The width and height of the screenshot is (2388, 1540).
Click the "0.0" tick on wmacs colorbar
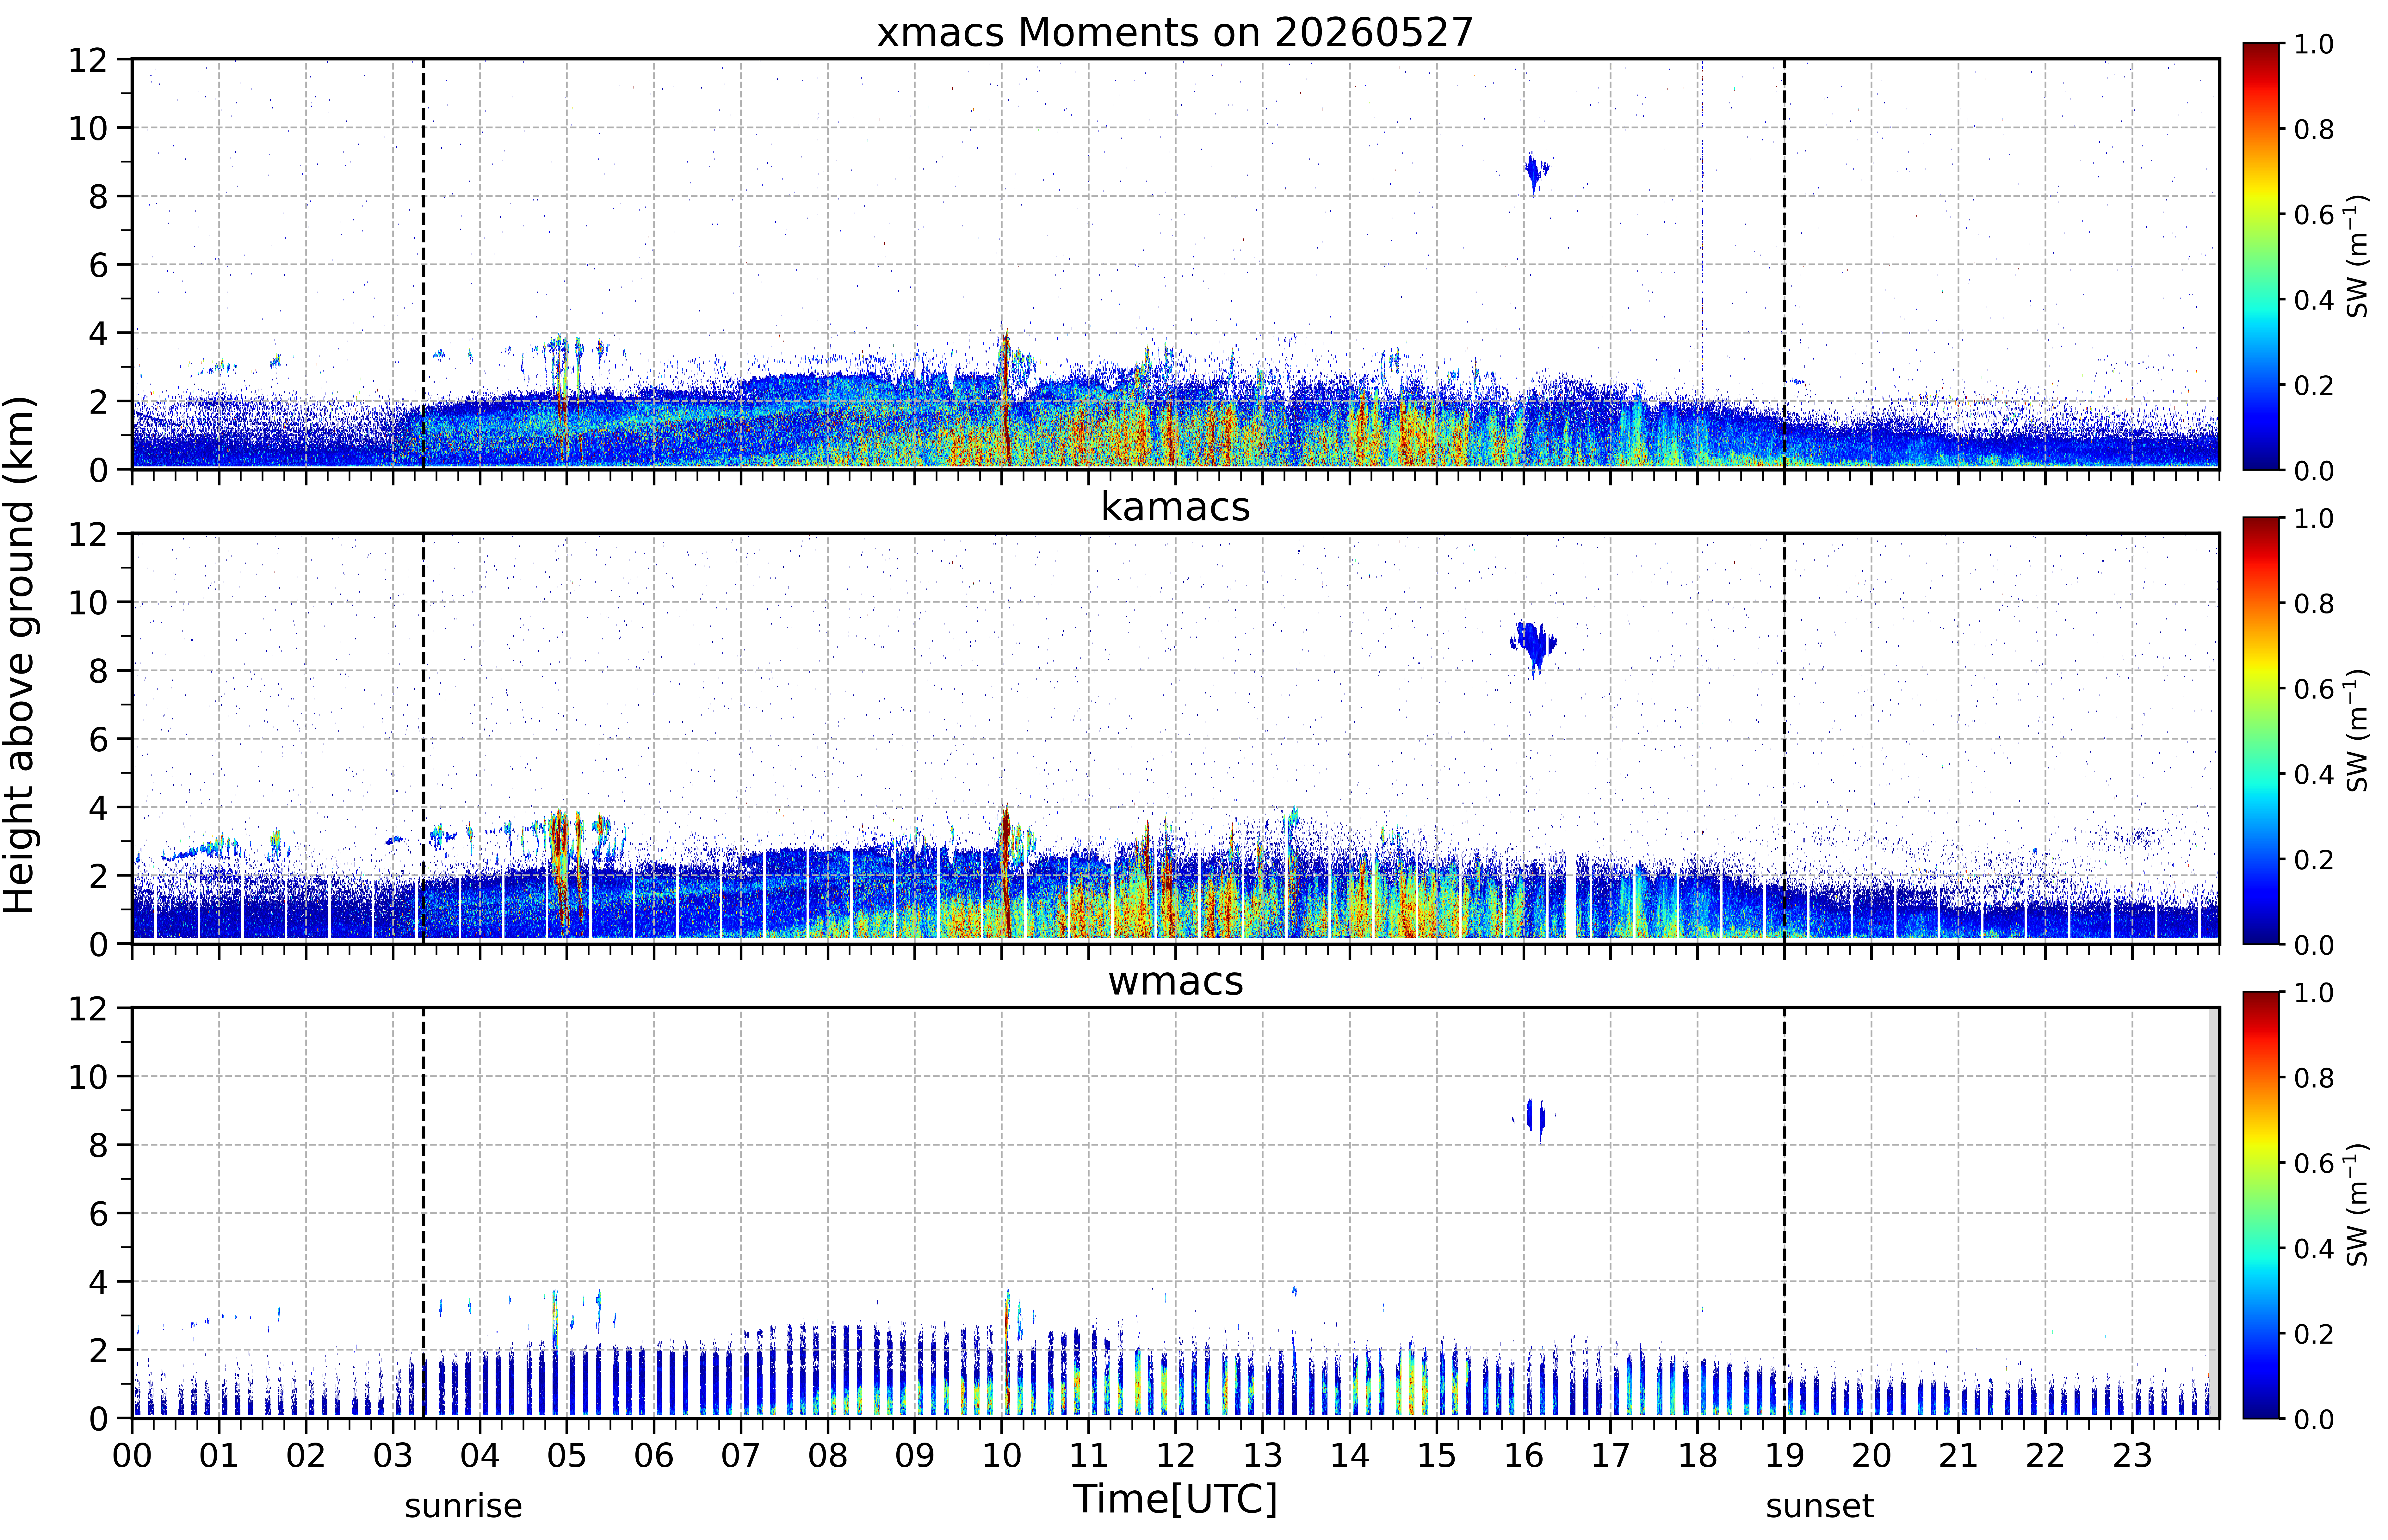(x=2314, y=1419)
